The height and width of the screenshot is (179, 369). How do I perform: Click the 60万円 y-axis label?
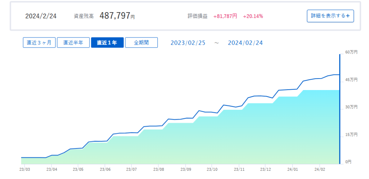tap(351, 52)
